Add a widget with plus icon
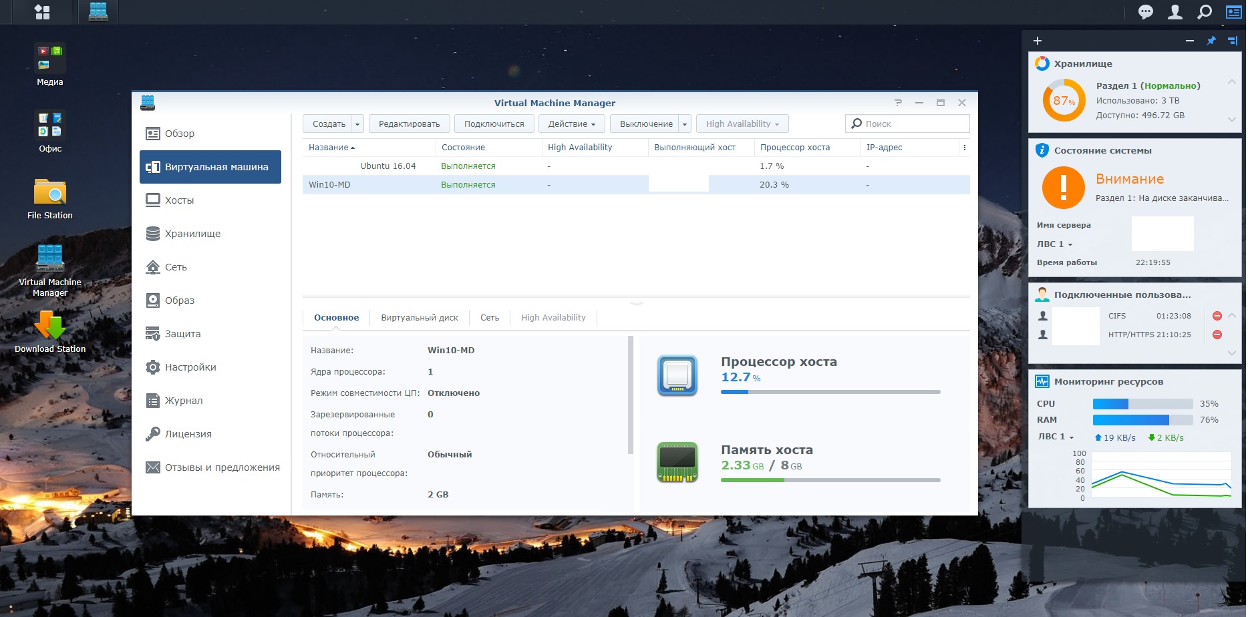 point(1038,41)
